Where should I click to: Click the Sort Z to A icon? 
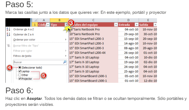[8, 34]
